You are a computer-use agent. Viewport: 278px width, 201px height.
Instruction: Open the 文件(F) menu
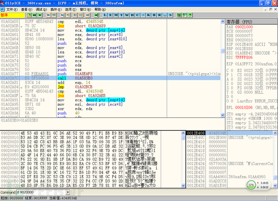12,9
